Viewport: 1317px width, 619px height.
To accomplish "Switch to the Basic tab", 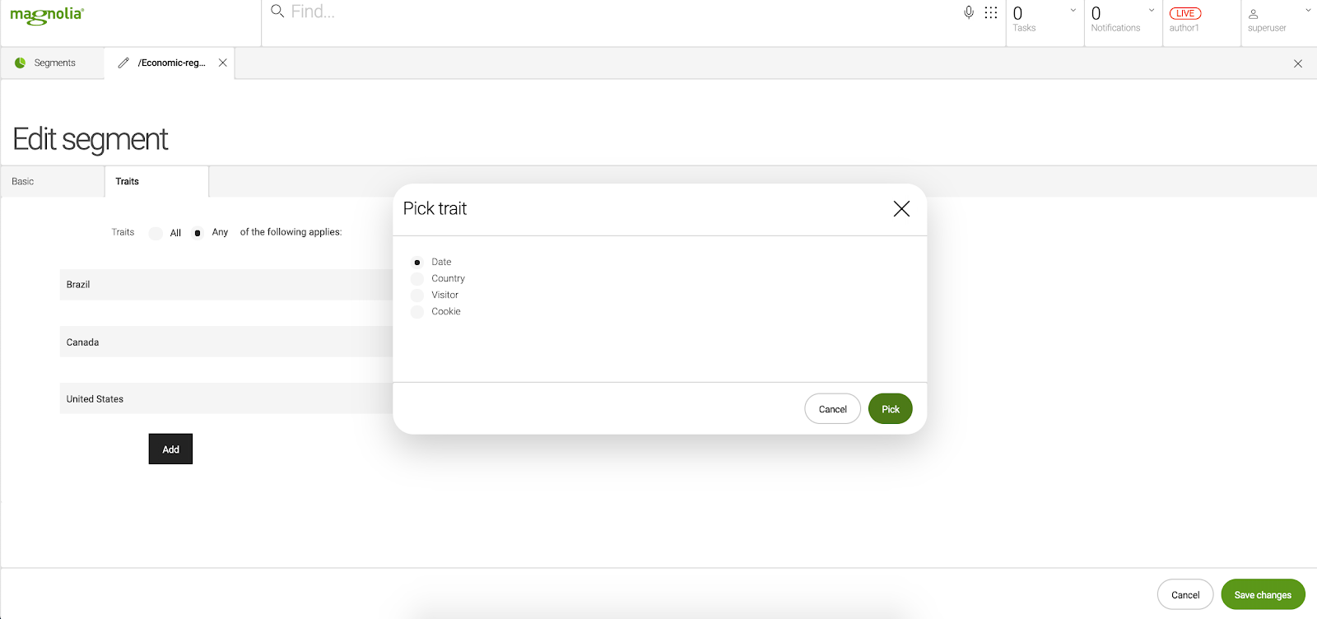I will click(23, 182).
